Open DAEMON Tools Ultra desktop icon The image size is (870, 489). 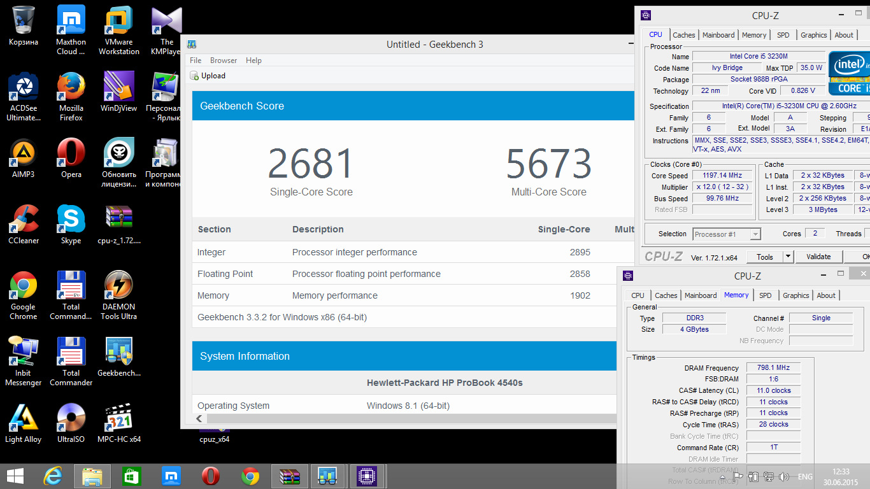(x=118, y=295)
